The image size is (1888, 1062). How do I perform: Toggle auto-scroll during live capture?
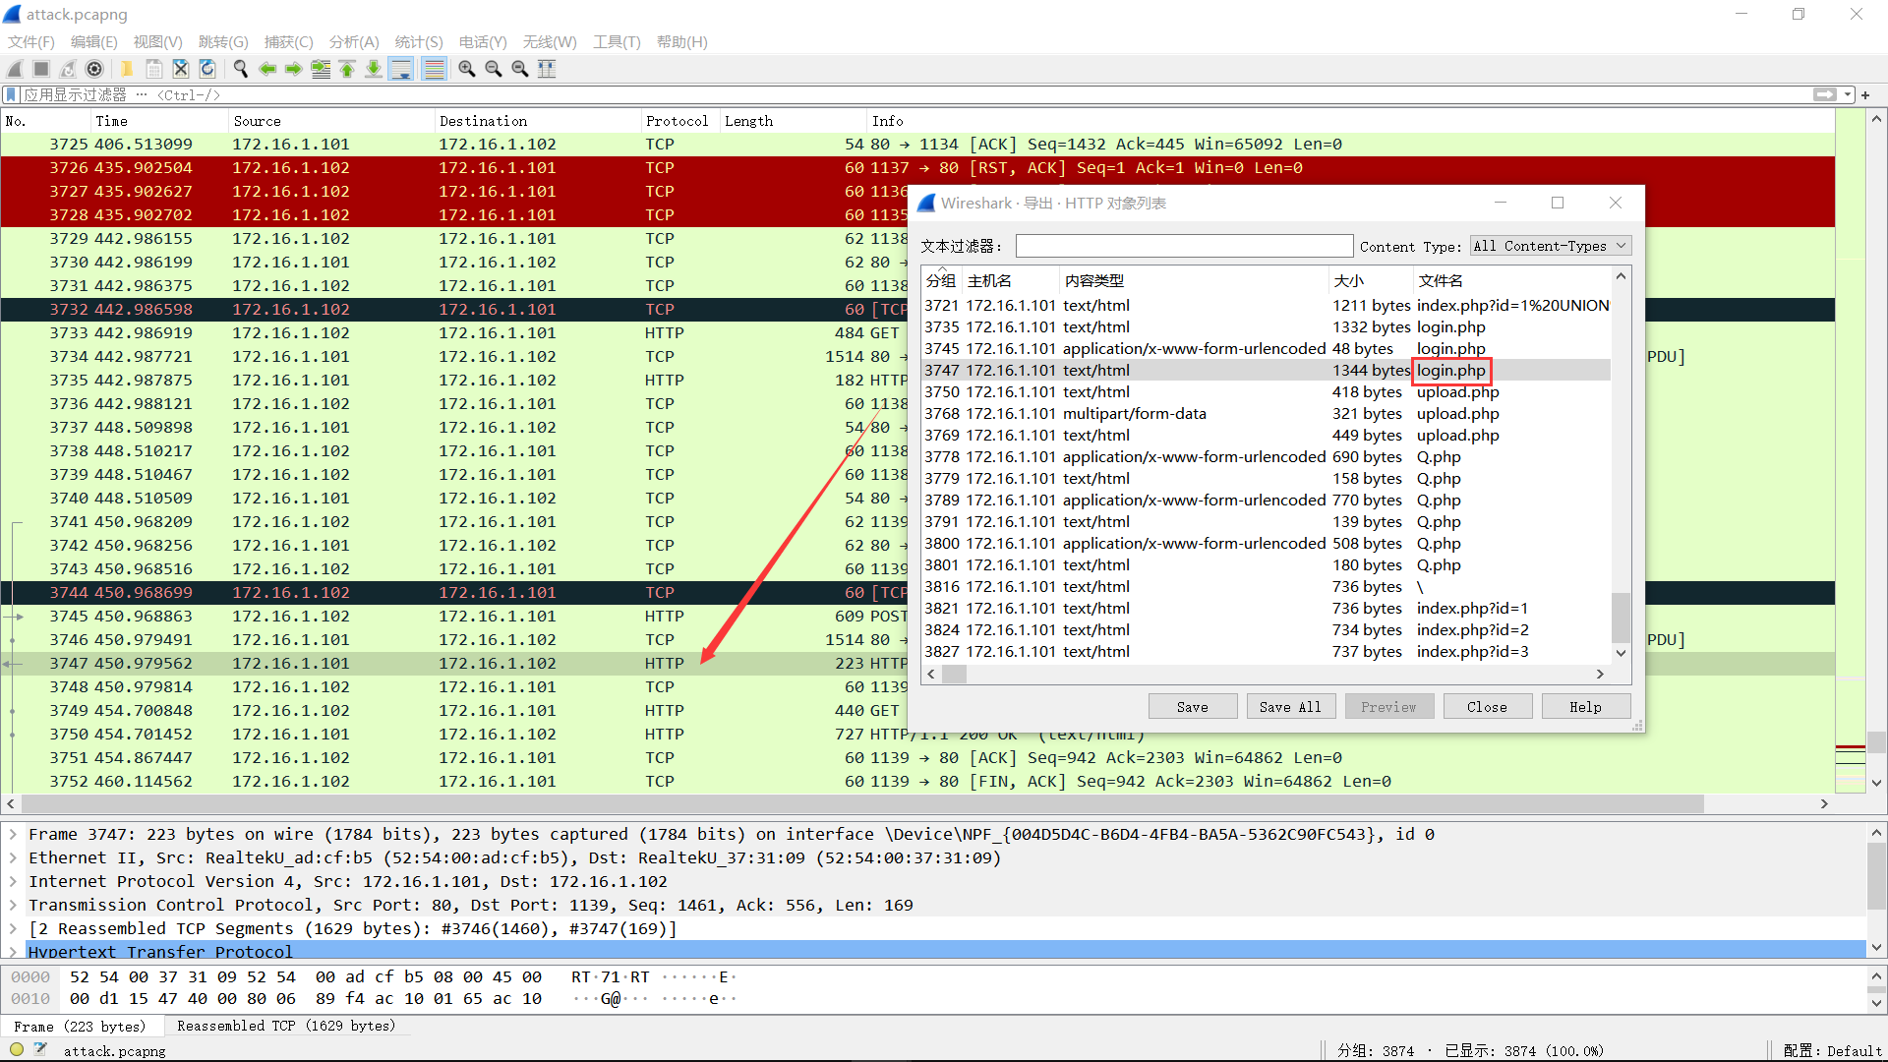point(401,69)
